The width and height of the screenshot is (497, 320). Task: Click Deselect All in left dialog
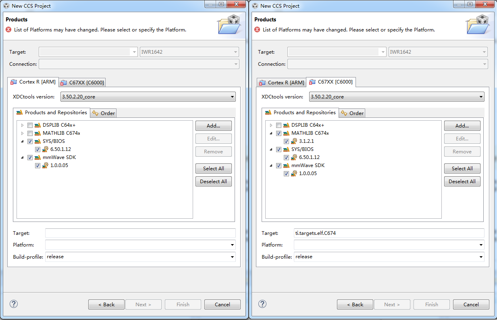(x=214, y=182)
